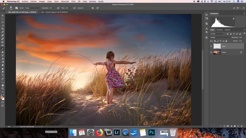Screen dimensions: 246x138
Task: Click brush Opacidad value field
Action: click(51, 8)
